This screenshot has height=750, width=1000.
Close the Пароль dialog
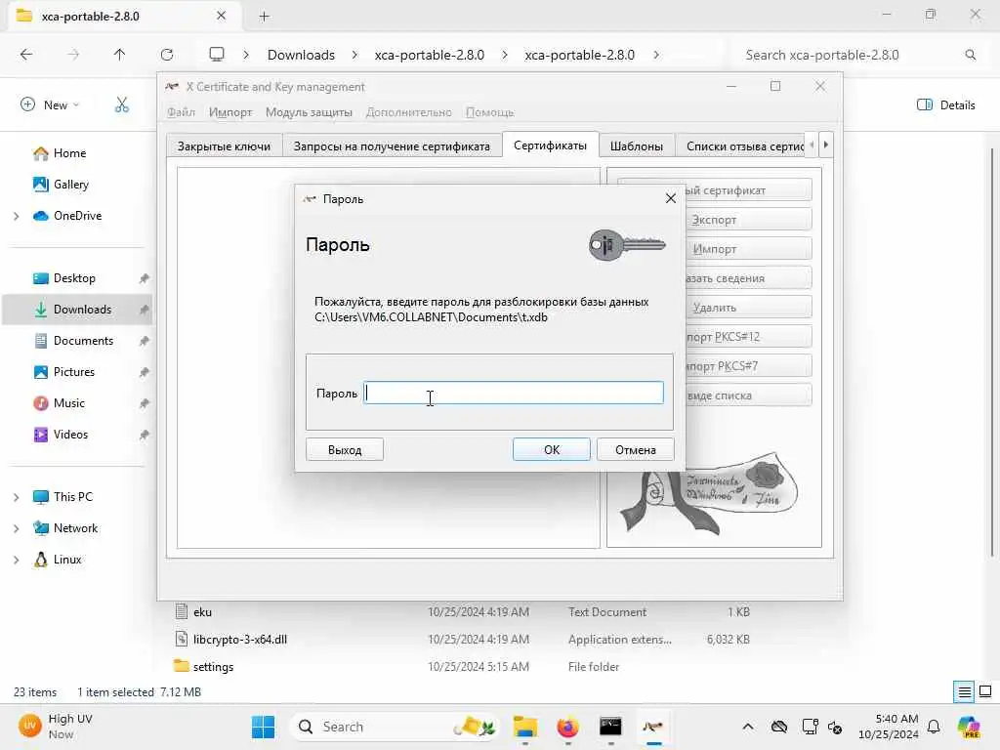click(x=670, y=198)
